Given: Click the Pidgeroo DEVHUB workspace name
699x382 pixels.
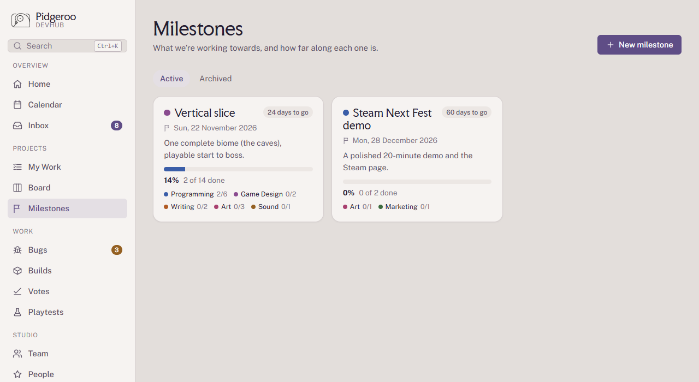Looking at the screenshot, I should [x=56, y=20].
